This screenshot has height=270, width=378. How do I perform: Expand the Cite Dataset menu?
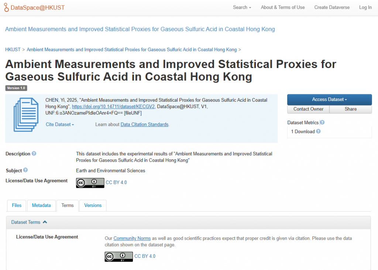60,125
